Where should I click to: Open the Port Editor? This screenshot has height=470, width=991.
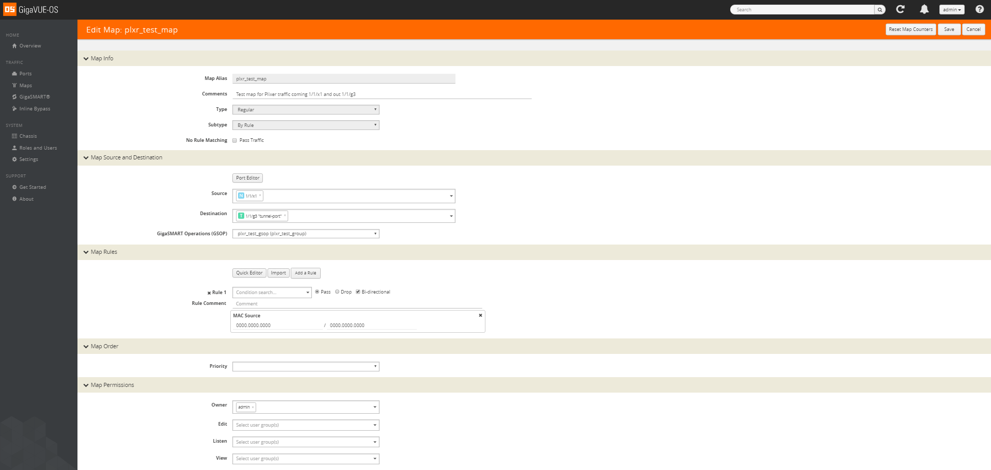[x=248, y=178]
